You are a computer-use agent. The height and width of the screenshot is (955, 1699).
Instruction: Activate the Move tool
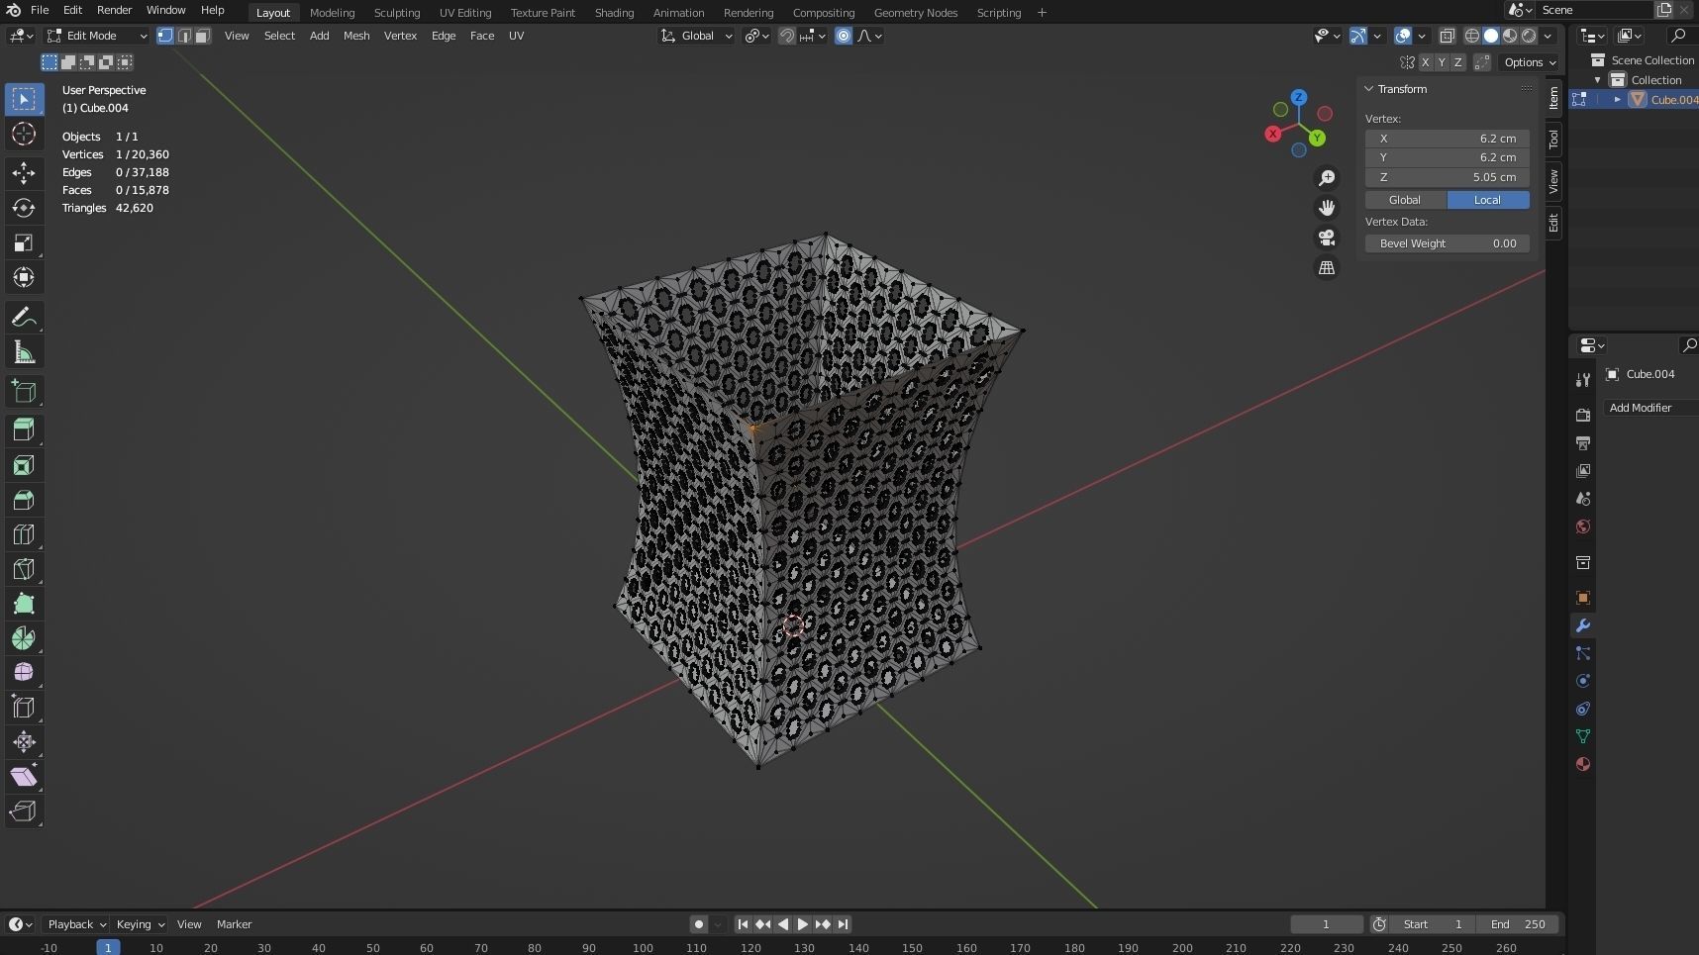click(x=24, y=173)
